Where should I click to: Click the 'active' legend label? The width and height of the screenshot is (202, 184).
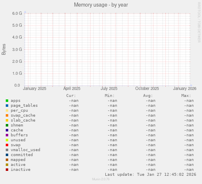(18, 165)
